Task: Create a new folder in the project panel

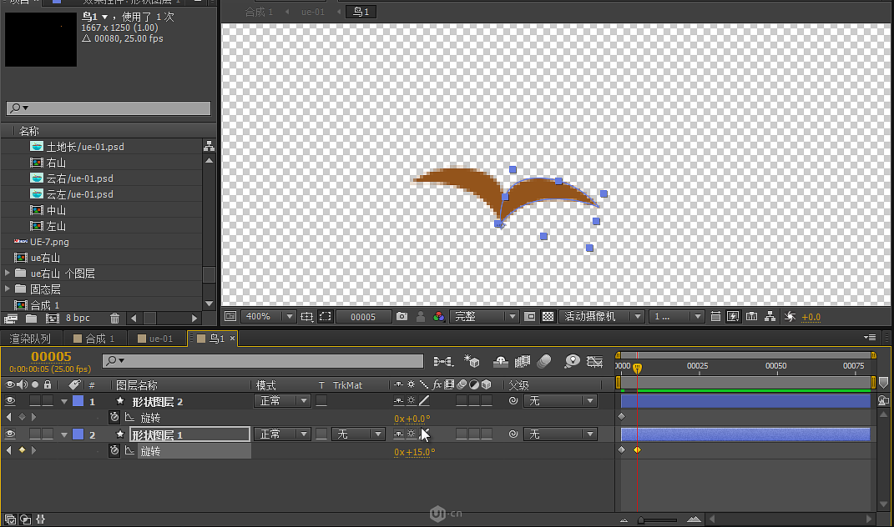Action: coord(32,319)
